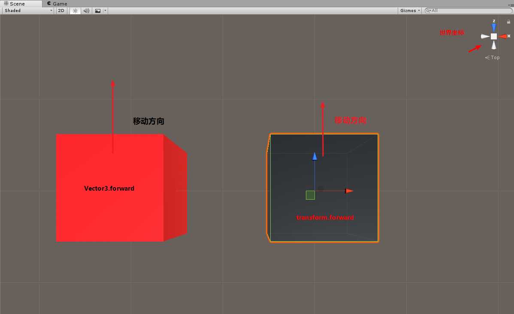Toggle 2D view mode button
Viewport: 514px width, 314px height.
click(x=61, y=10)
